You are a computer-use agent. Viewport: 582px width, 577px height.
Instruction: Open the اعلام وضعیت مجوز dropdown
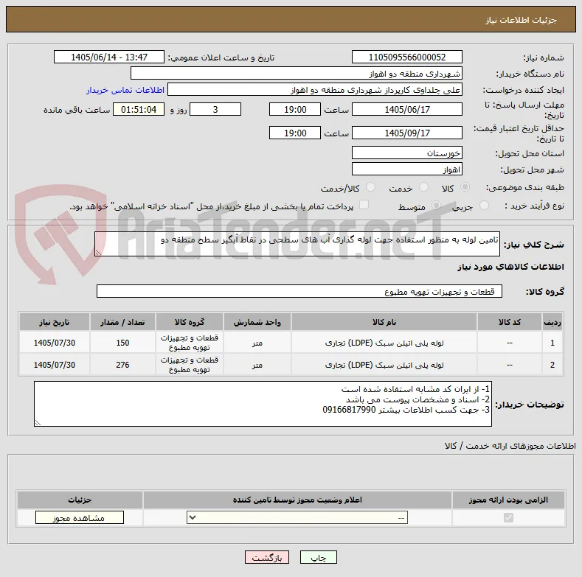click(x=297, y=517)
